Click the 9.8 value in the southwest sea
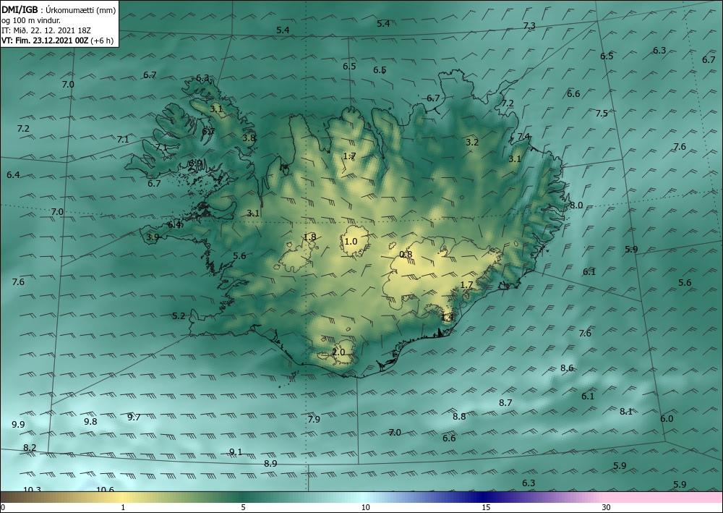 (90, 421)
